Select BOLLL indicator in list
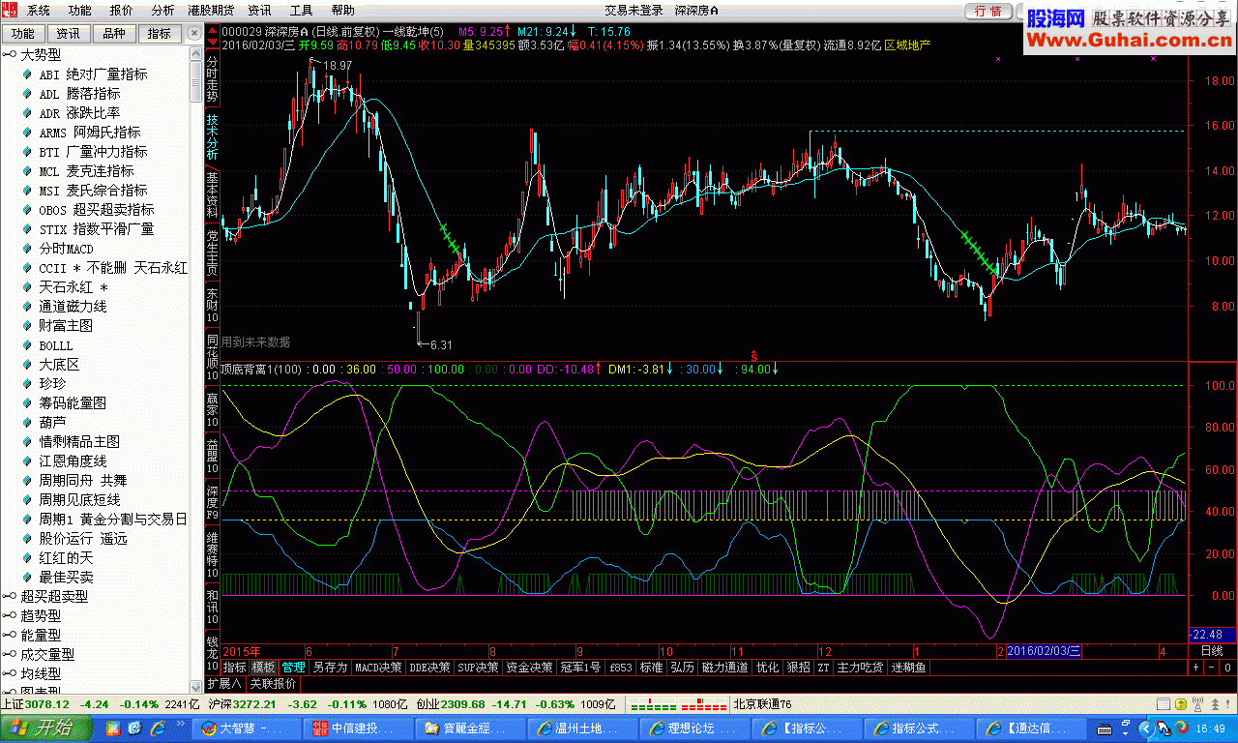Viewport: 1238px width, 743px height. coord(56,345)
